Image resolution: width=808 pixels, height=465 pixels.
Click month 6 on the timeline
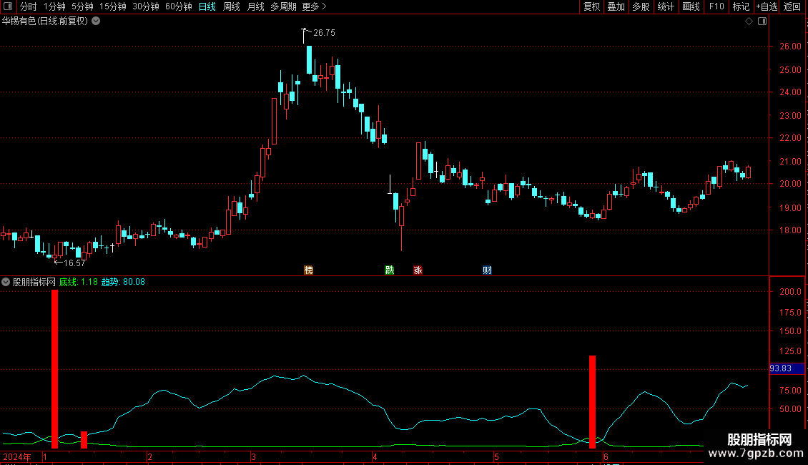(x=606, y=456)
